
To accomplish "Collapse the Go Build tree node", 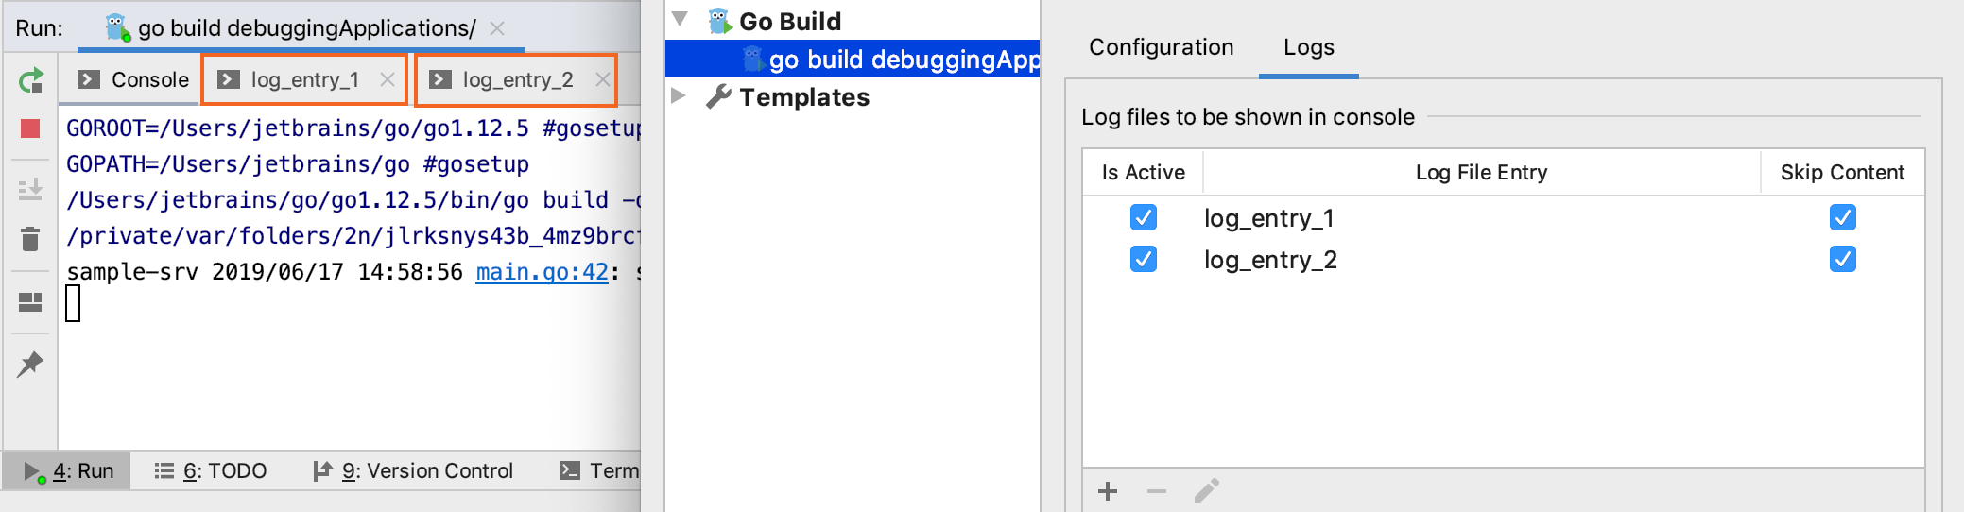I will (680, 19).
